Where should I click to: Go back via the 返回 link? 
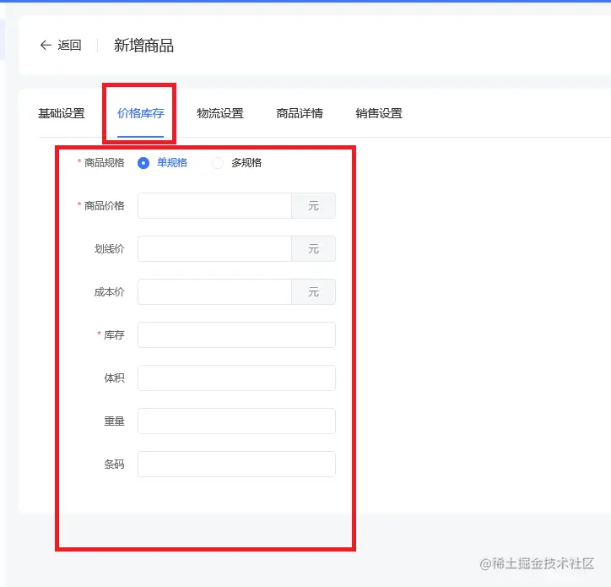coord(69,46)
